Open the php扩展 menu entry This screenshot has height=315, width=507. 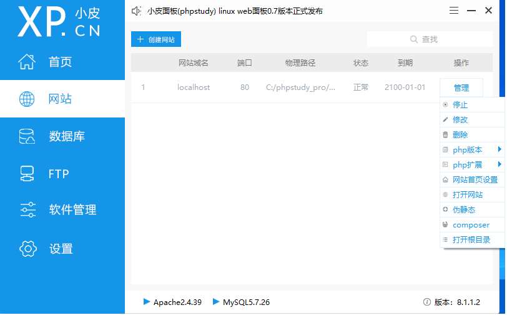[473, 164]
